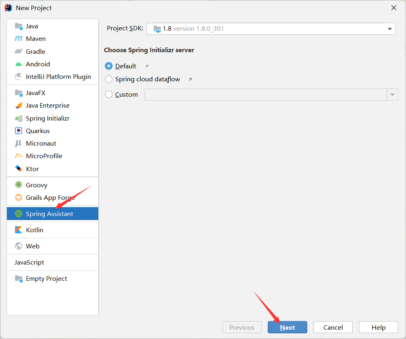Click the Cancel button

pyautogui.click(x=333, y=327)
